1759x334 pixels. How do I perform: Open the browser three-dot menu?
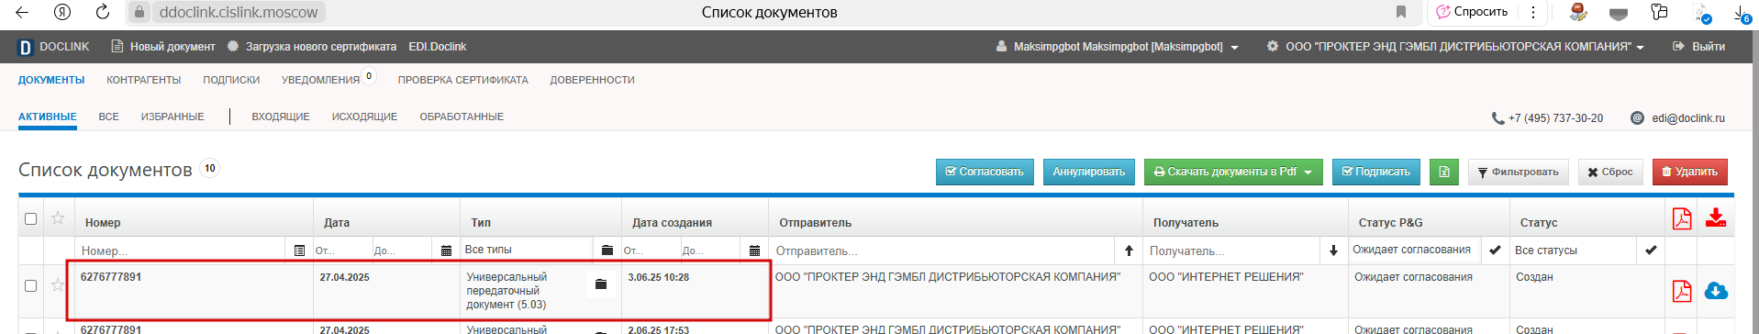(1532, 12)
